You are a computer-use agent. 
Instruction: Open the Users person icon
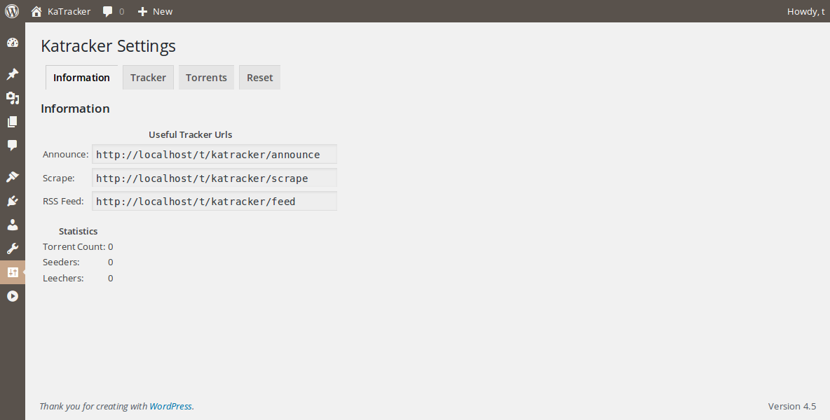click(12, 225)
